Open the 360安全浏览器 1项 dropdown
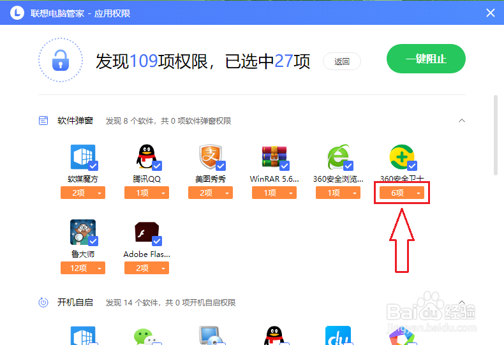The image size is (504, 345). (x=338, y=193)
